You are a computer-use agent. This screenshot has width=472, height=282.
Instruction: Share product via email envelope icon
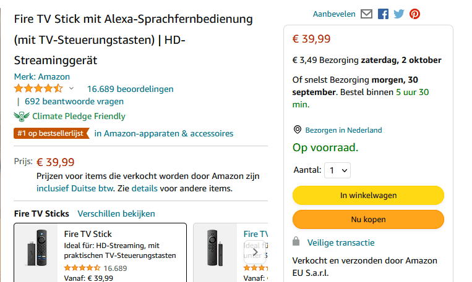pyautogui.click(x=366, y=14)
